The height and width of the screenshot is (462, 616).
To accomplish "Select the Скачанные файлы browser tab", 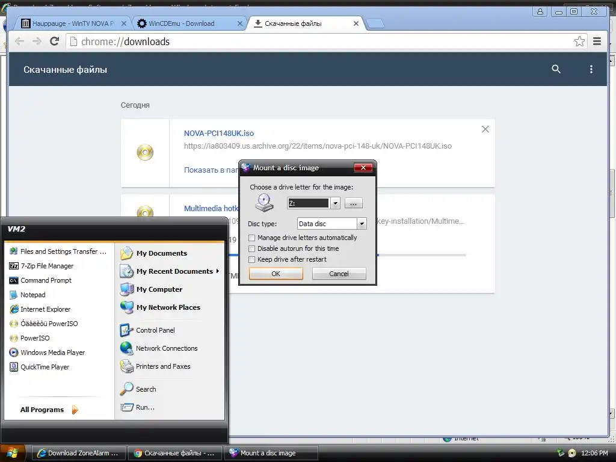I will [x=306, y=23].
